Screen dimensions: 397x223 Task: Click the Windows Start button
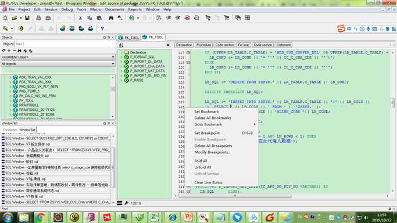pos(8,217)
